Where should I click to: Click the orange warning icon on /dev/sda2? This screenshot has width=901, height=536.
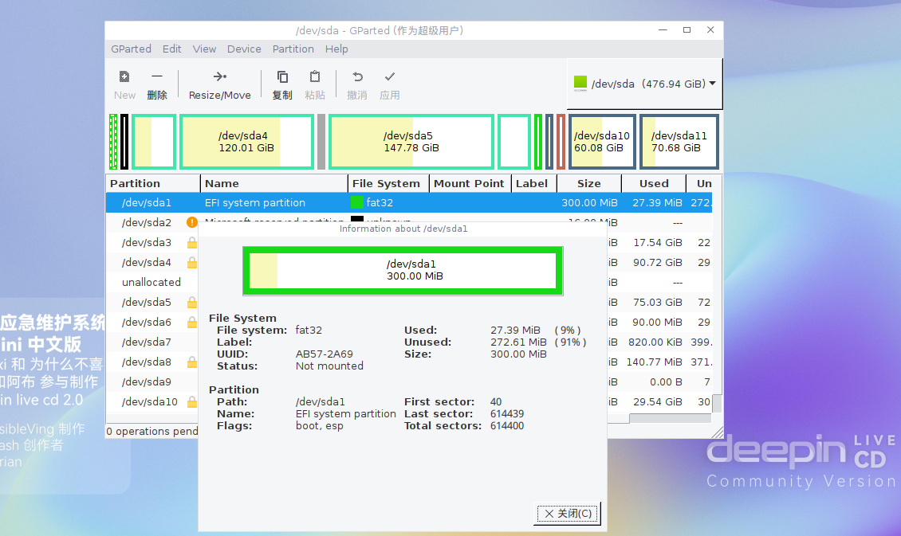click(191, 223)
